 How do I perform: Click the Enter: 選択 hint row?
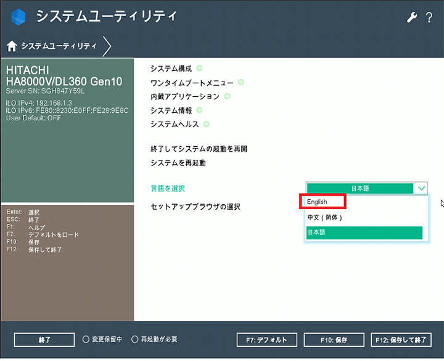tap(23, 212)
